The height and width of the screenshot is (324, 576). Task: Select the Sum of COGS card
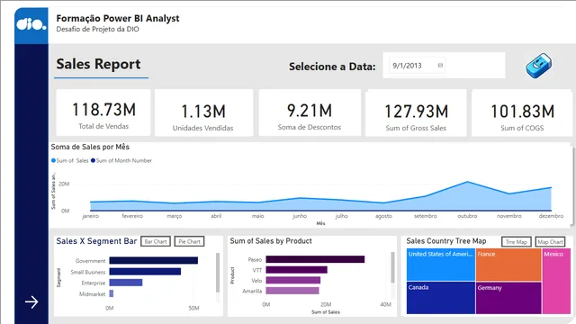tap(522, 112)
